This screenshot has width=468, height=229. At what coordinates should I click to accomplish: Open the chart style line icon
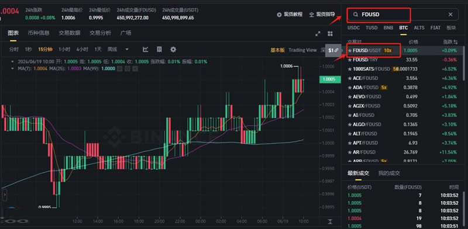coord(145,50)
